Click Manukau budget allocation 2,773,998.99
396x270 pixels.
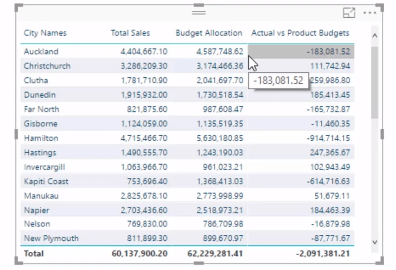click(220, 196)
